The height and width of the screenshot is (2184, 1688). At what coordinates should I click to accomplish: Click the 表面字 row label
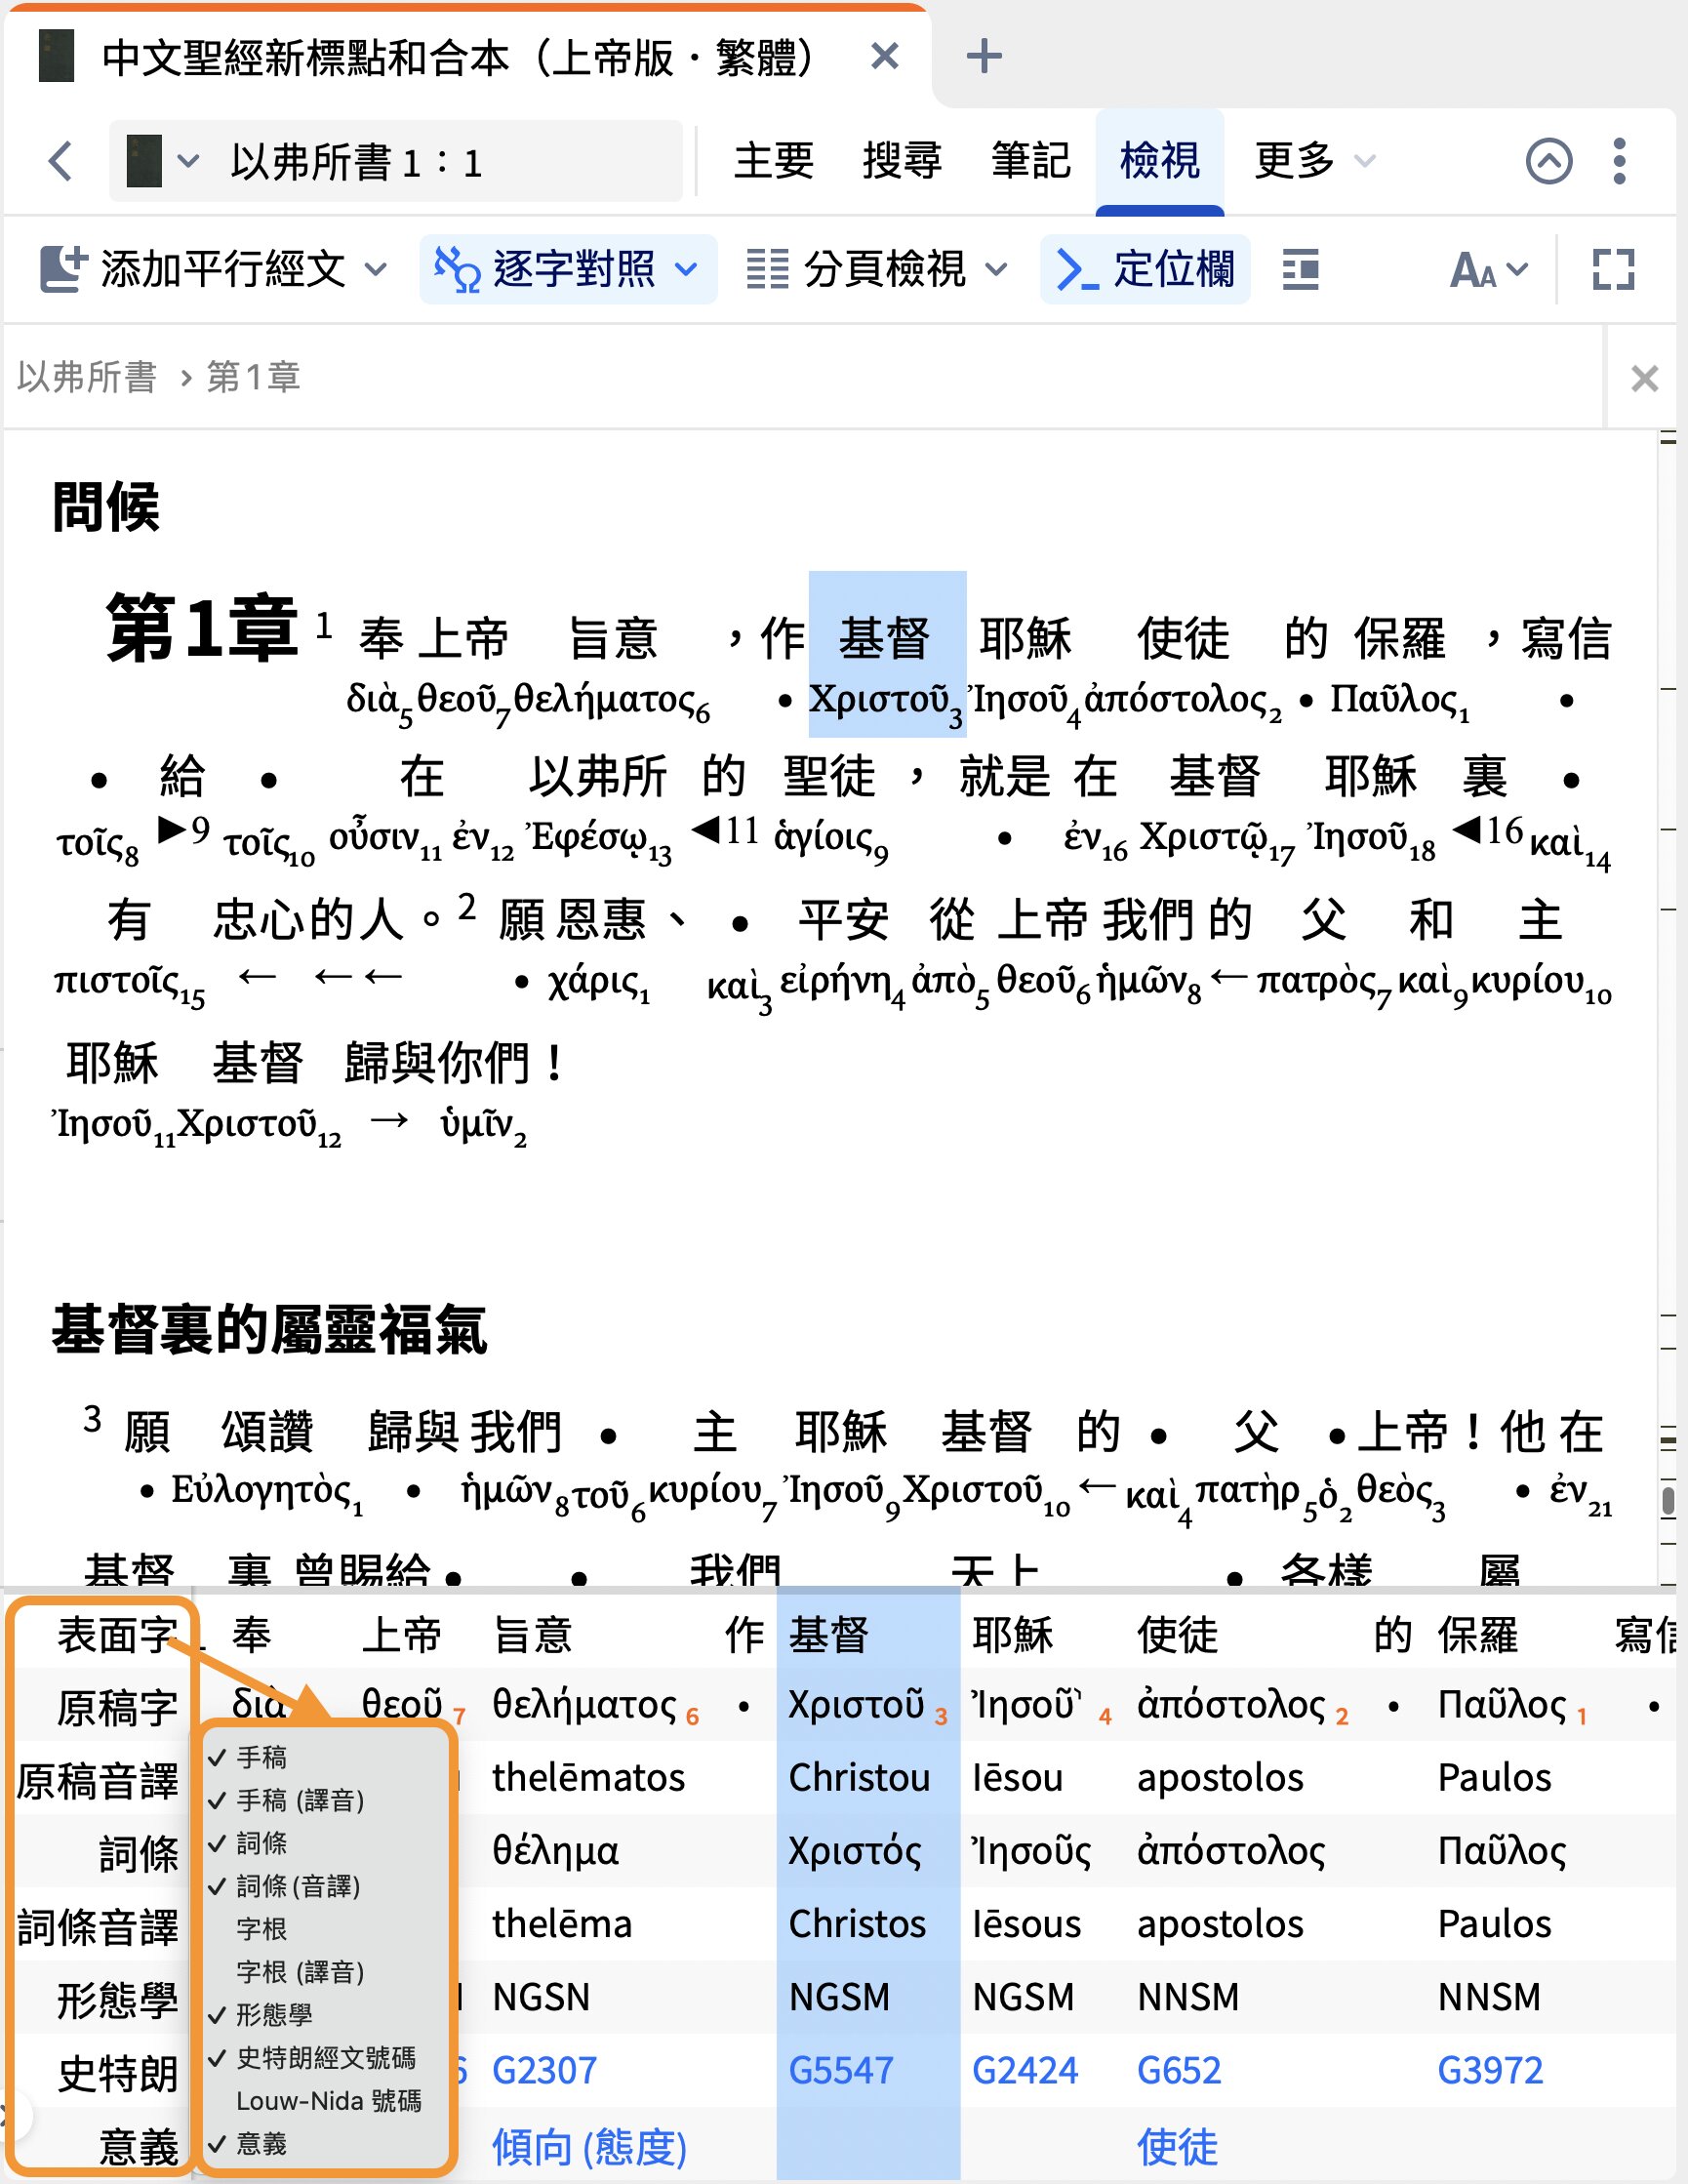[117, 1636]
